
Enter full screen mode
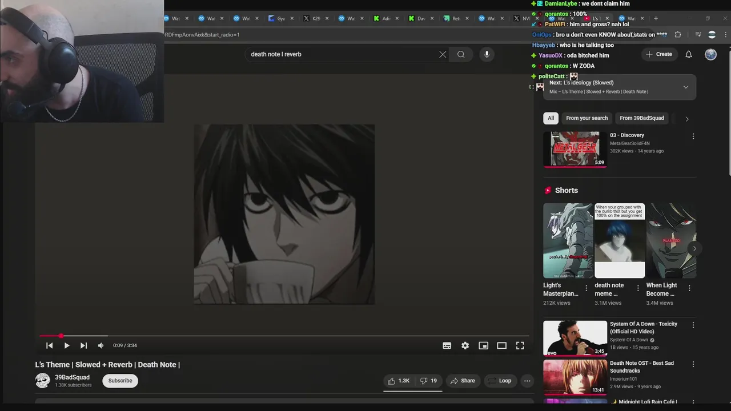pyautogui.click(x=520, y=345)
